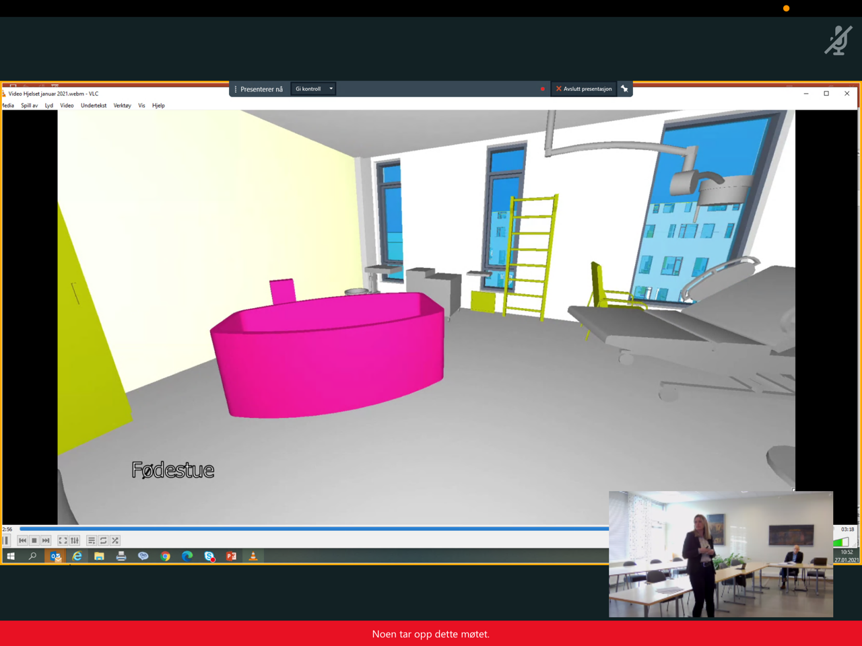
Task: Open PowerPoint from the taskbar
Action: tap(231, 557)
